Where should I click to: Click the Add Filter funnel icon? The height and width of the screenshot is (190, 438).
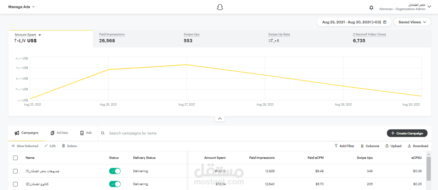tap(336, 146)
